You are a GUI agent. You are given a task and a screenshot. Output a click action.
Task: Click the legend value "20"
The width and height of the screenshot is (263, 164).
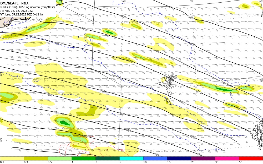[x=193, y=162]
